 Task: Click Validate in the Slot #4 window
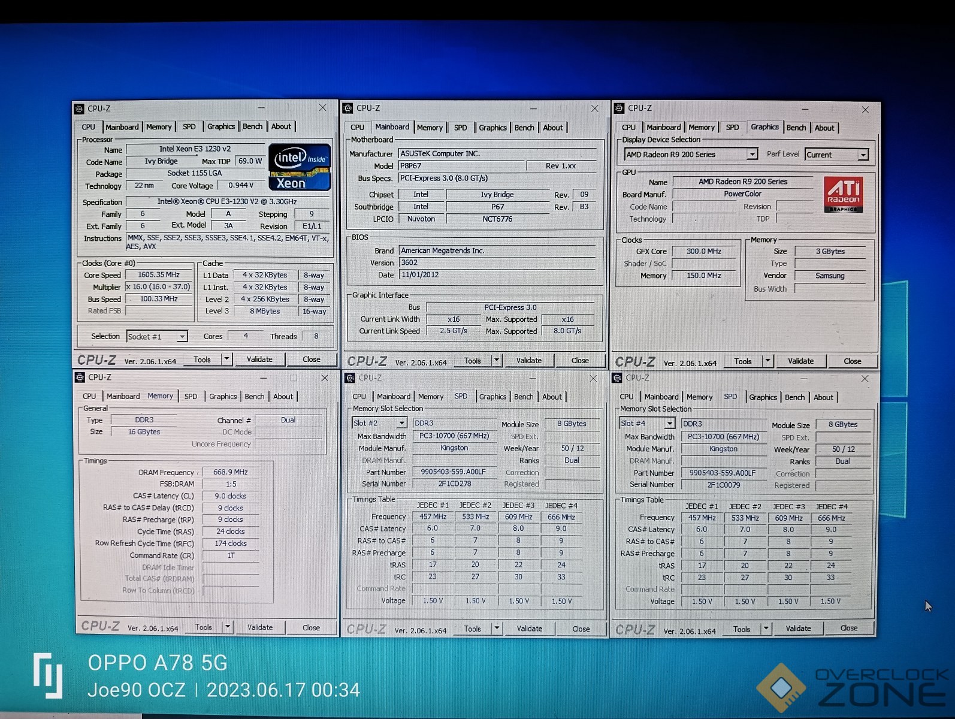coord(798,629)
